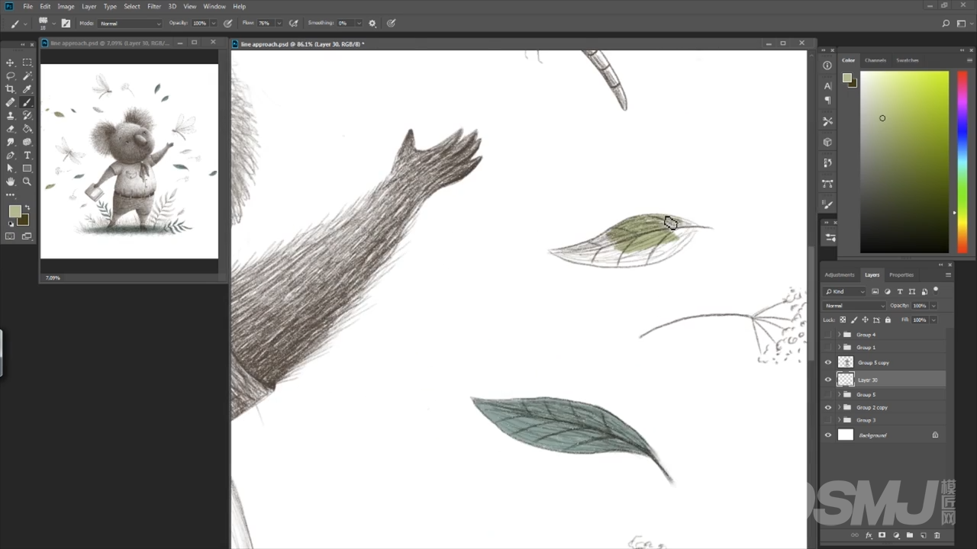This screenshot has height=549, width=977.
Task: Open the brush Mode dropdown
Action: (x=131, y=24)
